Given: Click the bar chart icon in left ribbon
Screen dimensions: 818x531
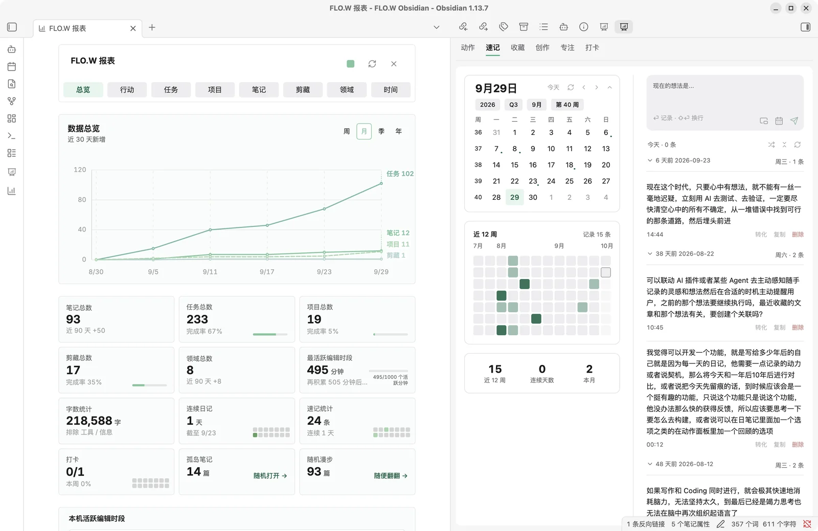Looking at the screenshot, I should pos(12,191).
